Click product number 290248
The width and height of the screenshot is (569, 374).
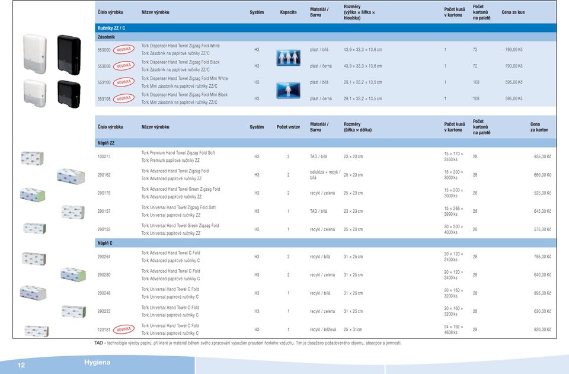(104, 293)
